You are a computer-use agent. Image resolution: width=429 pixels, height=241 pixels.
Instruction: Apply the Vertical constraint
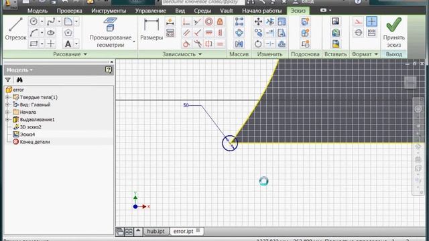[x=220, y=33]
